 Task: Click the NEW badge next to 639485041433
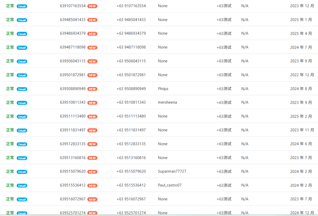92,20
